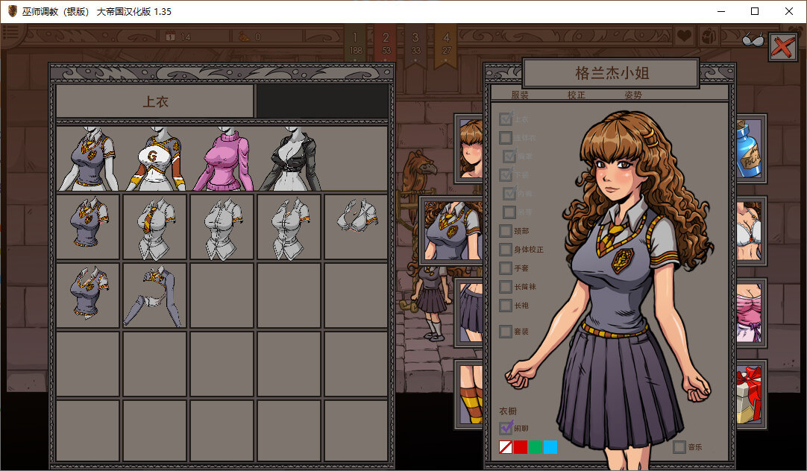Select the pink turtleneck sweater top
807x471 pixels.
point(223,158)
